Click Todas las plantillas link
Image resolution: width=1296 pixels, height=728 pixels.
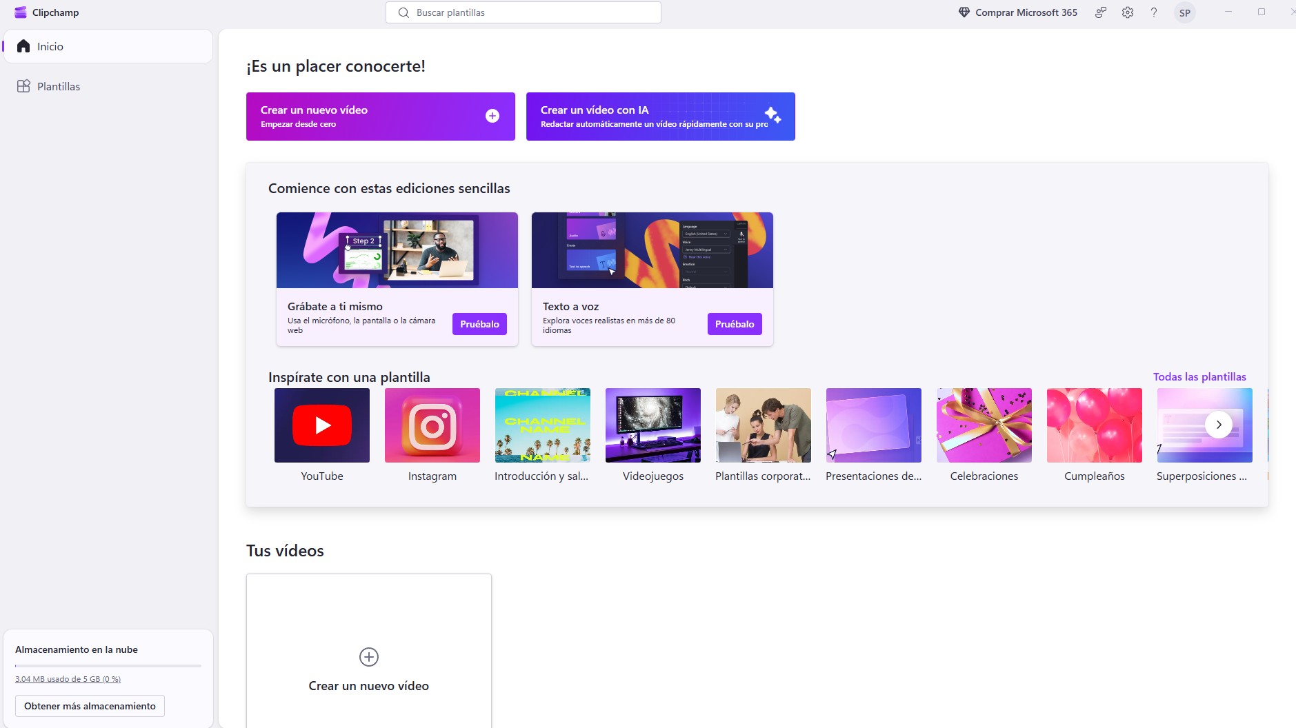click(x=1199, y=376)
